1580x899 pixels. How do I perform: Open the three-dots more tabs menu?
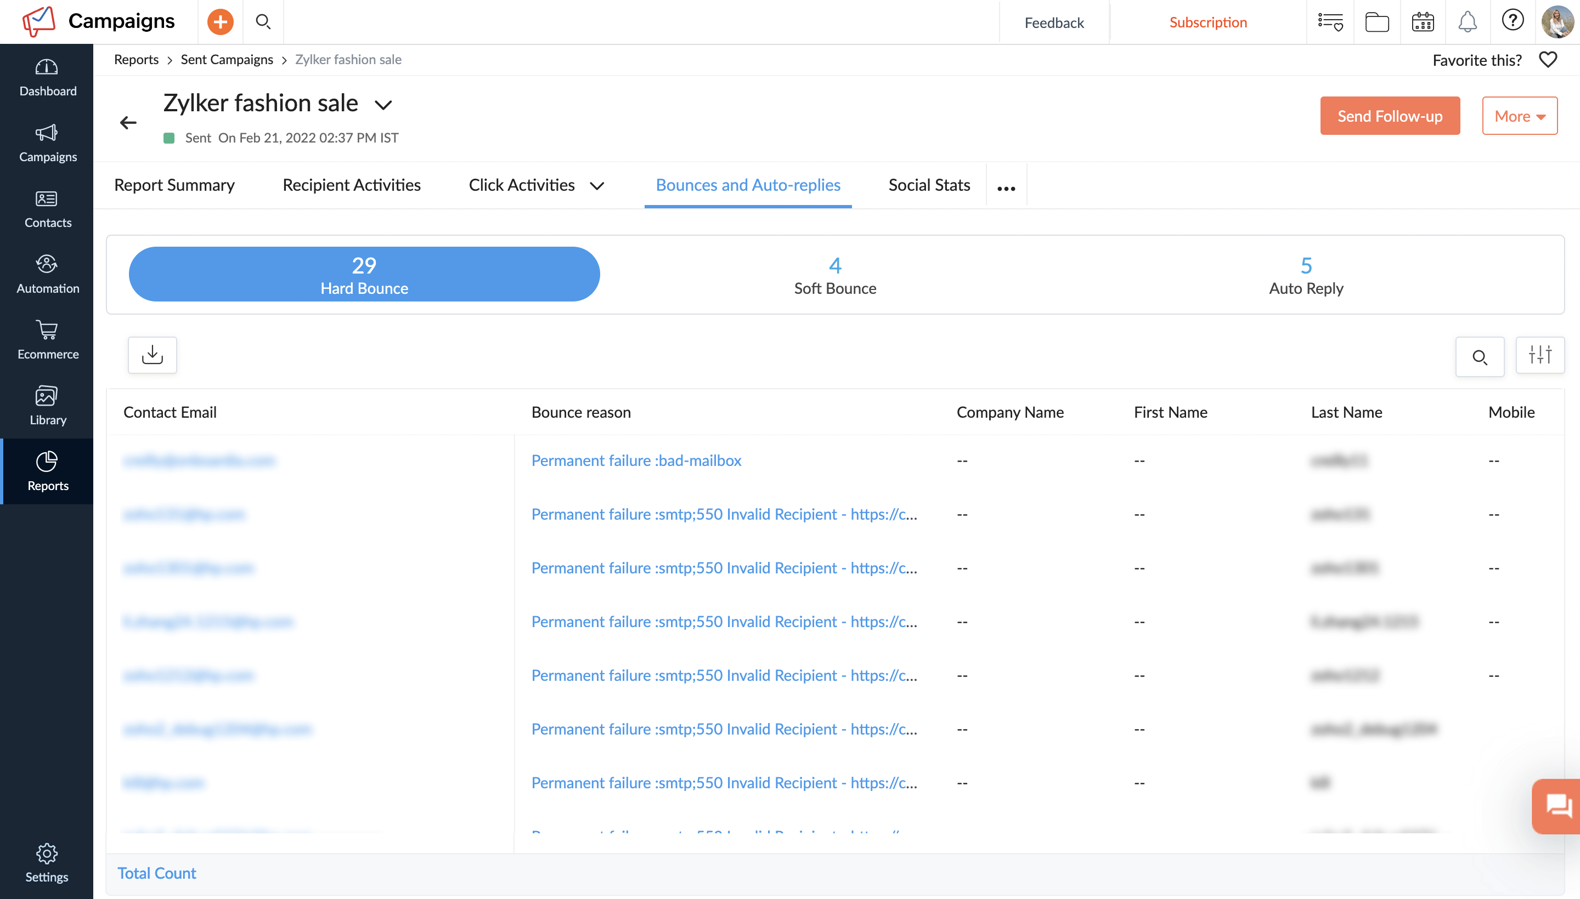[1006, 187]
